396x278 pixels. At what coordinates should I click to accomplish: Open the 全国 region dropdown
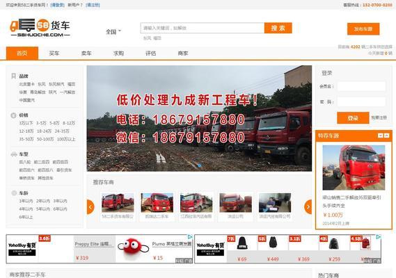(113, 32)
